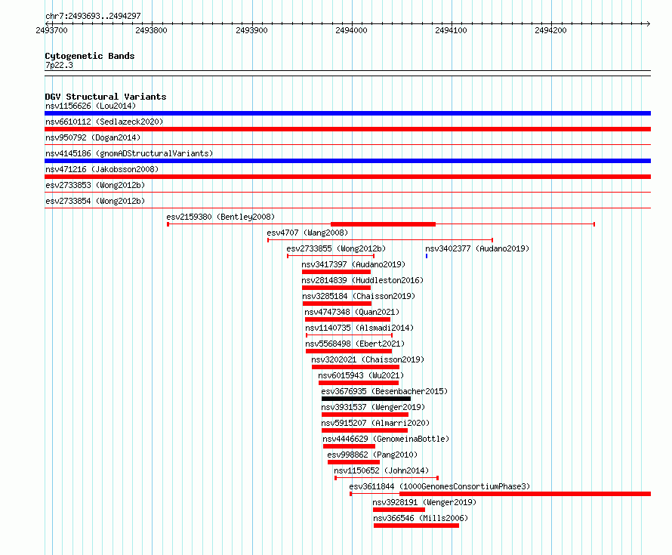Click the nsv3417397 (Audano2019) red bar
This screenshot has height=555, width=672.
(x=337, y=272)
